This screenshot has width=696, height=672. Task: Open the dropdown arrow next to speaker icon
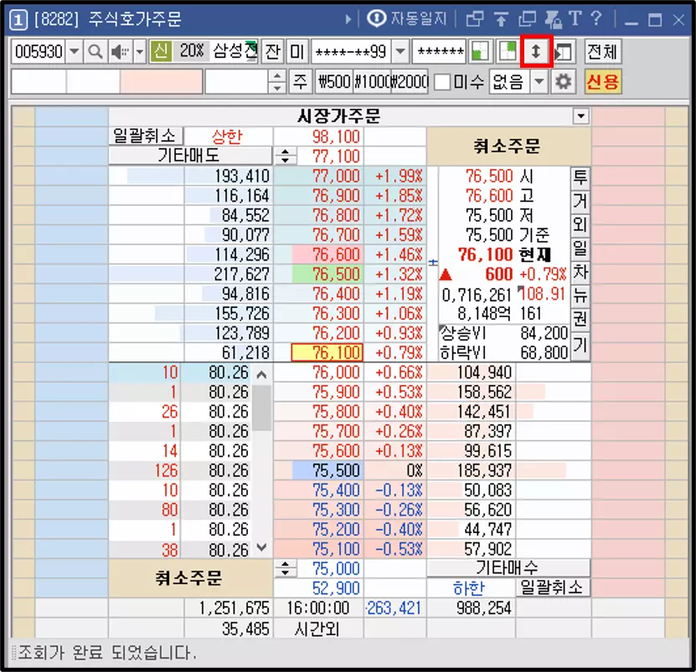point(140,52)
